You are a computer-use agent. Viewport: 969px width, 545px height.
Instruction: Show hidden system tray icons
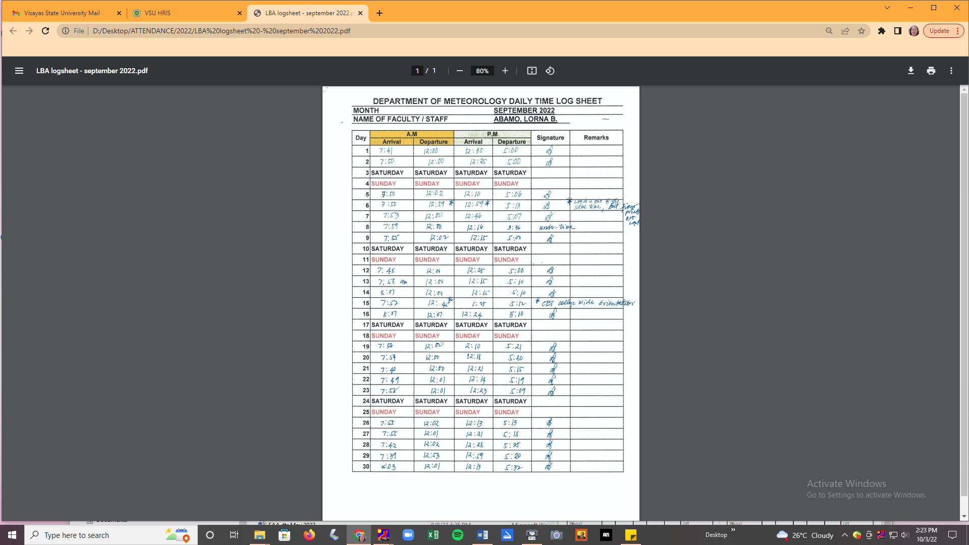pos(844,535)
